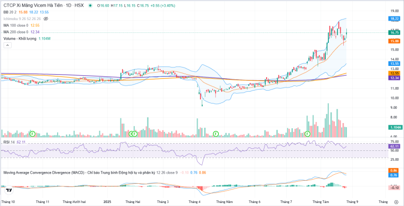This screenshot has height=206, width=404.
Task: Select the MACD indicator legend title
Action: [x=78, y=173]
